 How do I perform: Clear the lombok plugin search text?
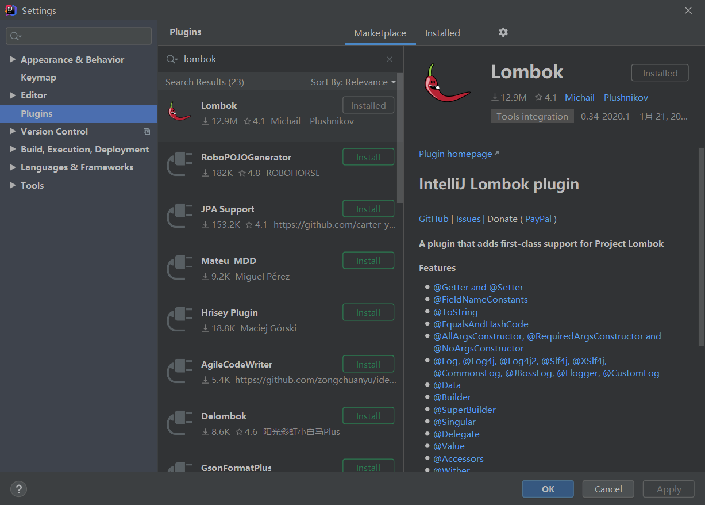(x=390, y=59)
